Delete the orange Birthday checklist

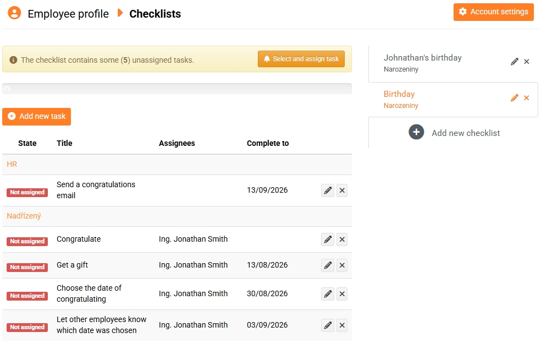pos(527,98)
